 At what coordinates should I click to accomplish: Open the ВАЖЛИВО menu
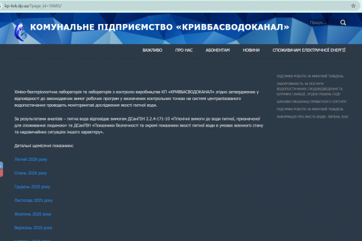coord(153,50)
